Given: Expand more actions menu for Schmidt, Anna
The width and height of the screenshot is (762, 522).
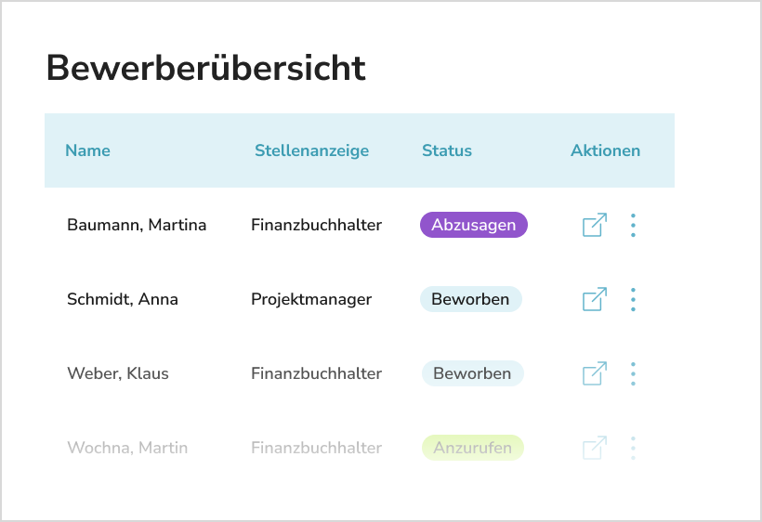Looking at the screenshot, I should pyautogui.click(x=633, y=300).
